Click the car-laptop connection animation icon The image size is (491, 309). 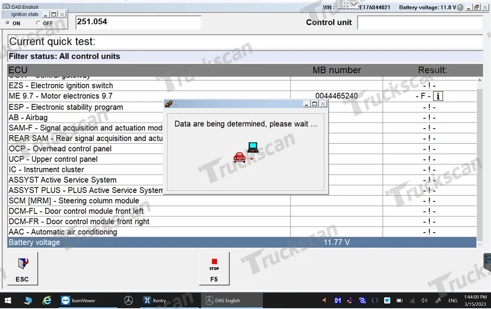246,152
